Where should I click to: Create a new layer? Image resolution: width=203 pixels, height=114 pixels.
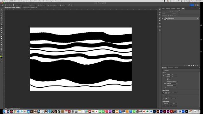click(x=195, y=66)
